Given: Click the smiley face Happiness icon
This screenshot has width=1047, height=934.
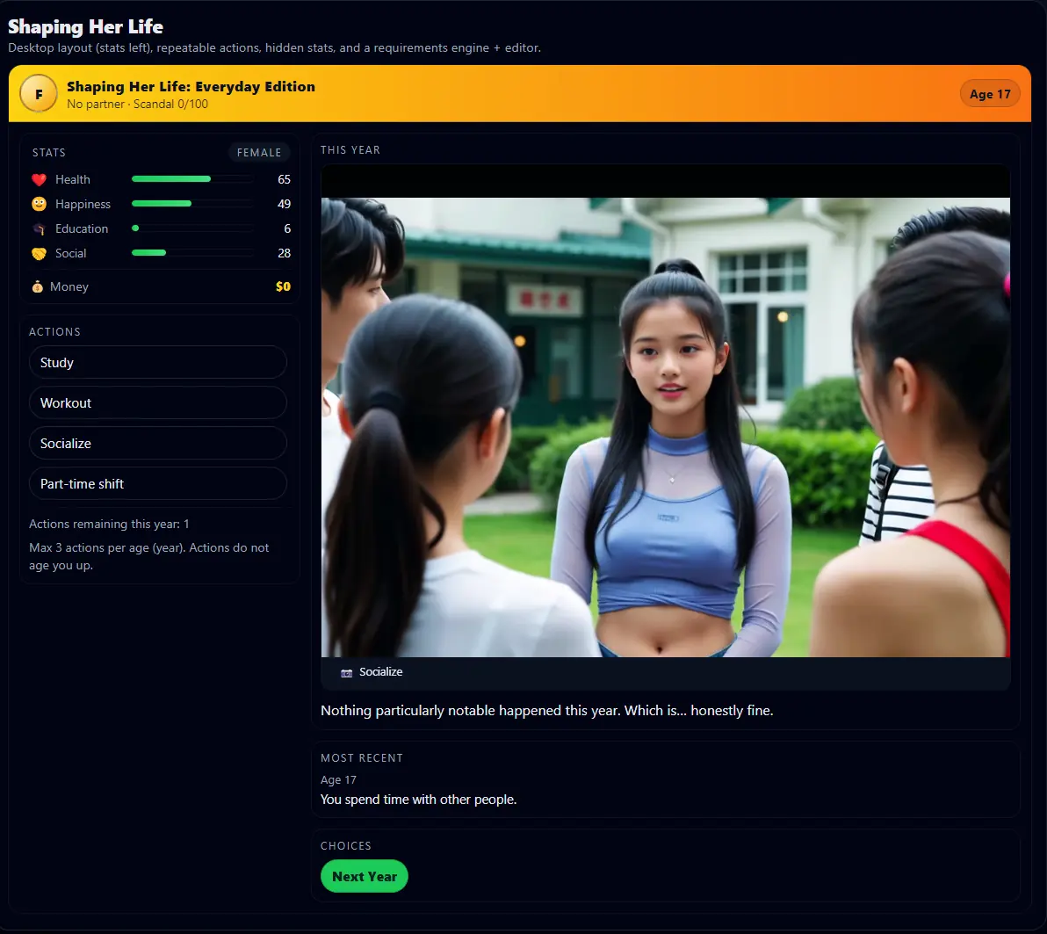Looking at the screenshot, I should [39, 204].
